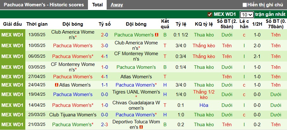The width and height of the screenshot is (287, 130).
Task: Click the 3-0 score on 10/05/25
Action: click(104, 45)
